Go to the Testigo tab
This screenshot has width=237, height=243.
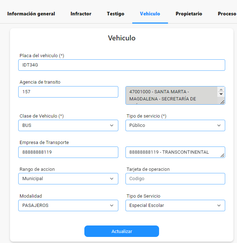click(115, 14)
